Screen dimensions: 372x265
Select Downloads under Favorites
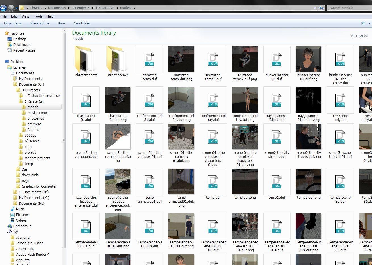[x=22, y=45]
